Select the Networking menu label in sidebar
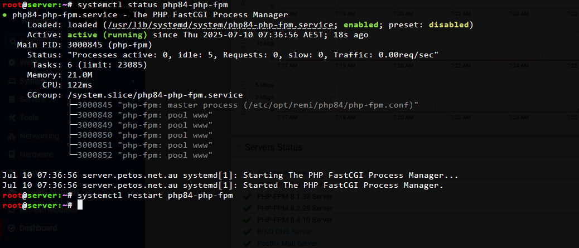The image size is (579, 248). (x=39, y=136)
